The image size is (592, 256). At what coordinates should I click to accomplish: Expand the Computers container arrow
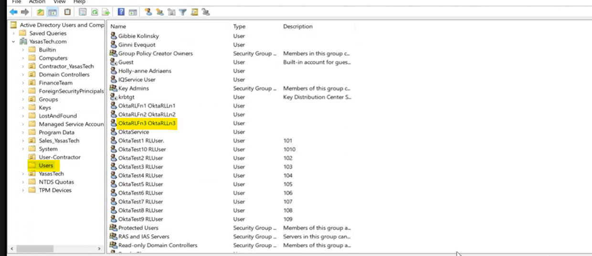tap(23, 58)
